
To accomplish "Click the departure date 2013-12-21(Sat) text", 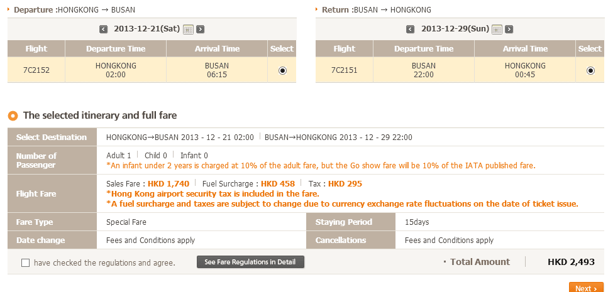I will click(146, 29).
